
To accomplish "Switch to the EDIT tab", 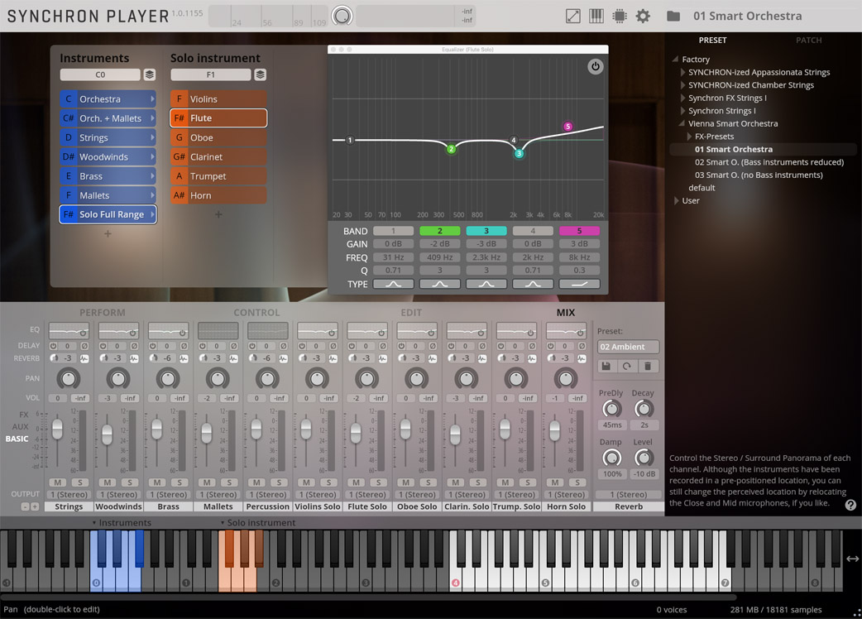I will click(x=411, y=313).
